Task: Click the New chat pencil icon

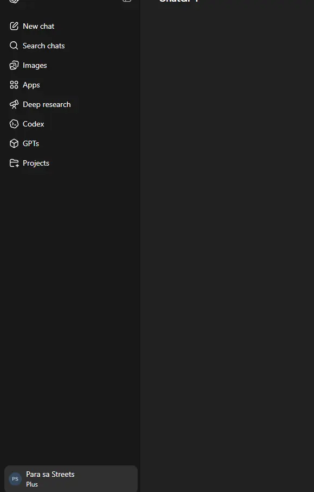Action: tap(14, 26)
